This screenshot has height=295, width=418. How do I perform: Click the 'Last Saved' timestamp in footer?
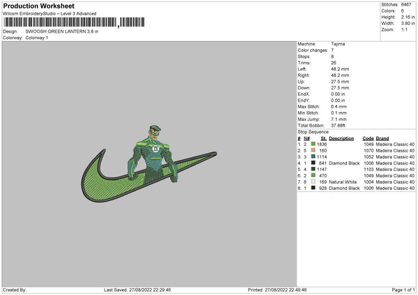click(x=137, y=290)
